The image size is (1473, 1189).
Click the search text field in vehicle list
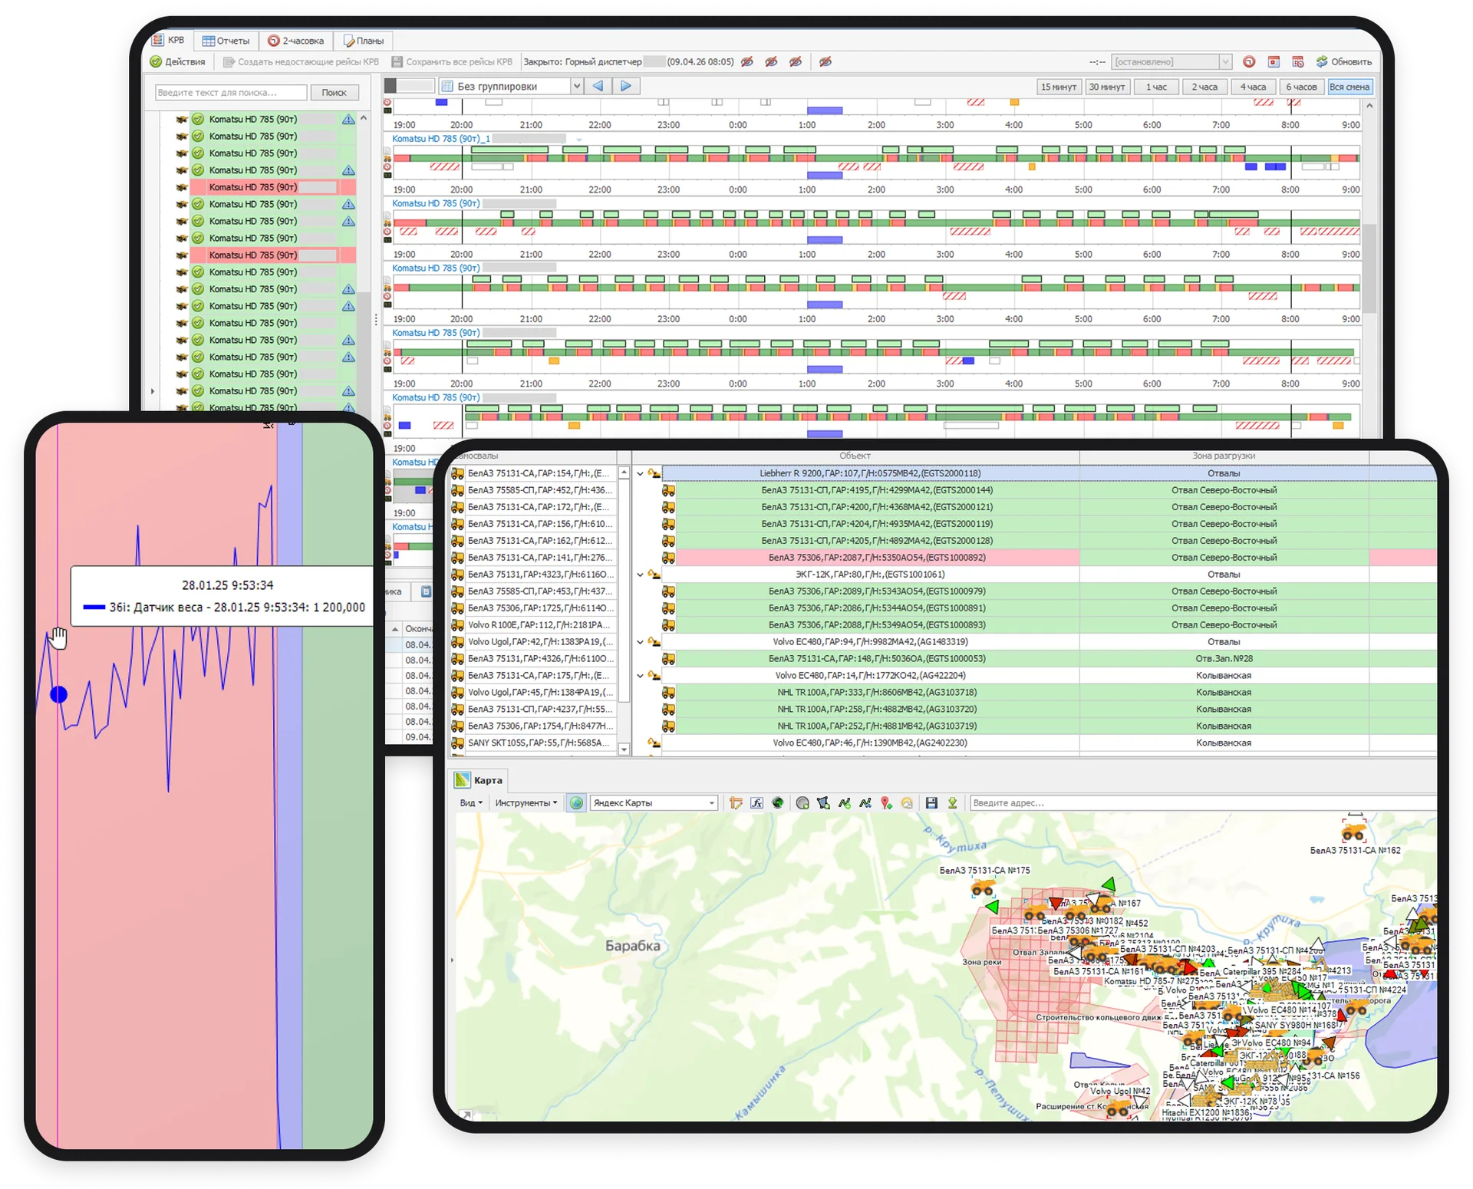click(231, 93)
